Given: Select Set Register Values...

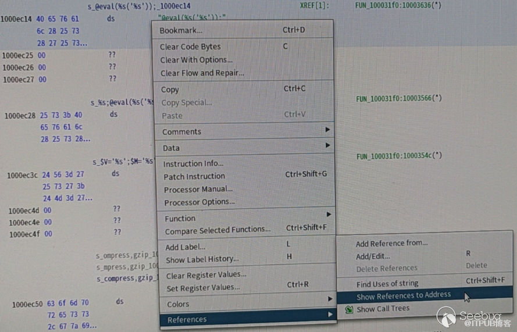Looking at the screenshot, I should coord(203,288).
